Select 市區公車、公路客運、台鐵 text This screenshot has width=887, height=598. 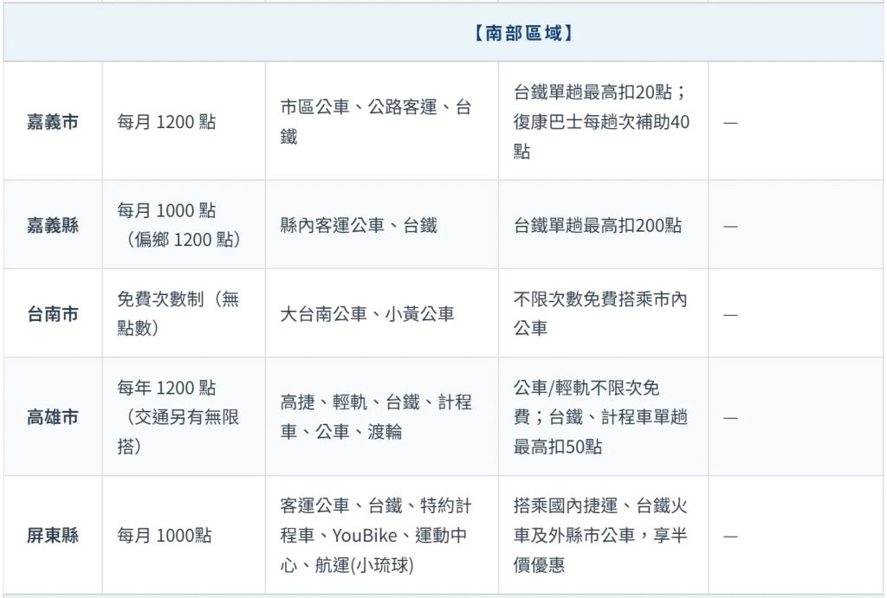point(376,122)
